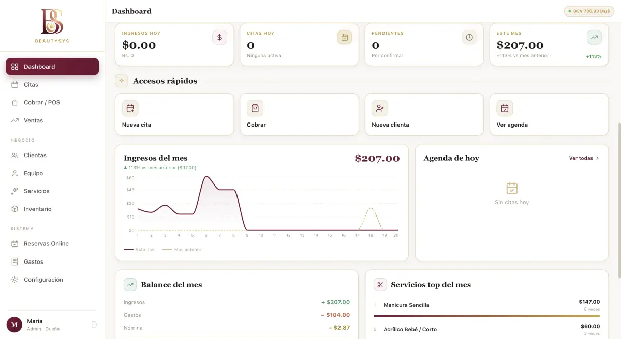The width and height of the screenshot is (621, 339).
Task: Click the Acrílico Bebé / Corto row
Action: pos(486,329)
